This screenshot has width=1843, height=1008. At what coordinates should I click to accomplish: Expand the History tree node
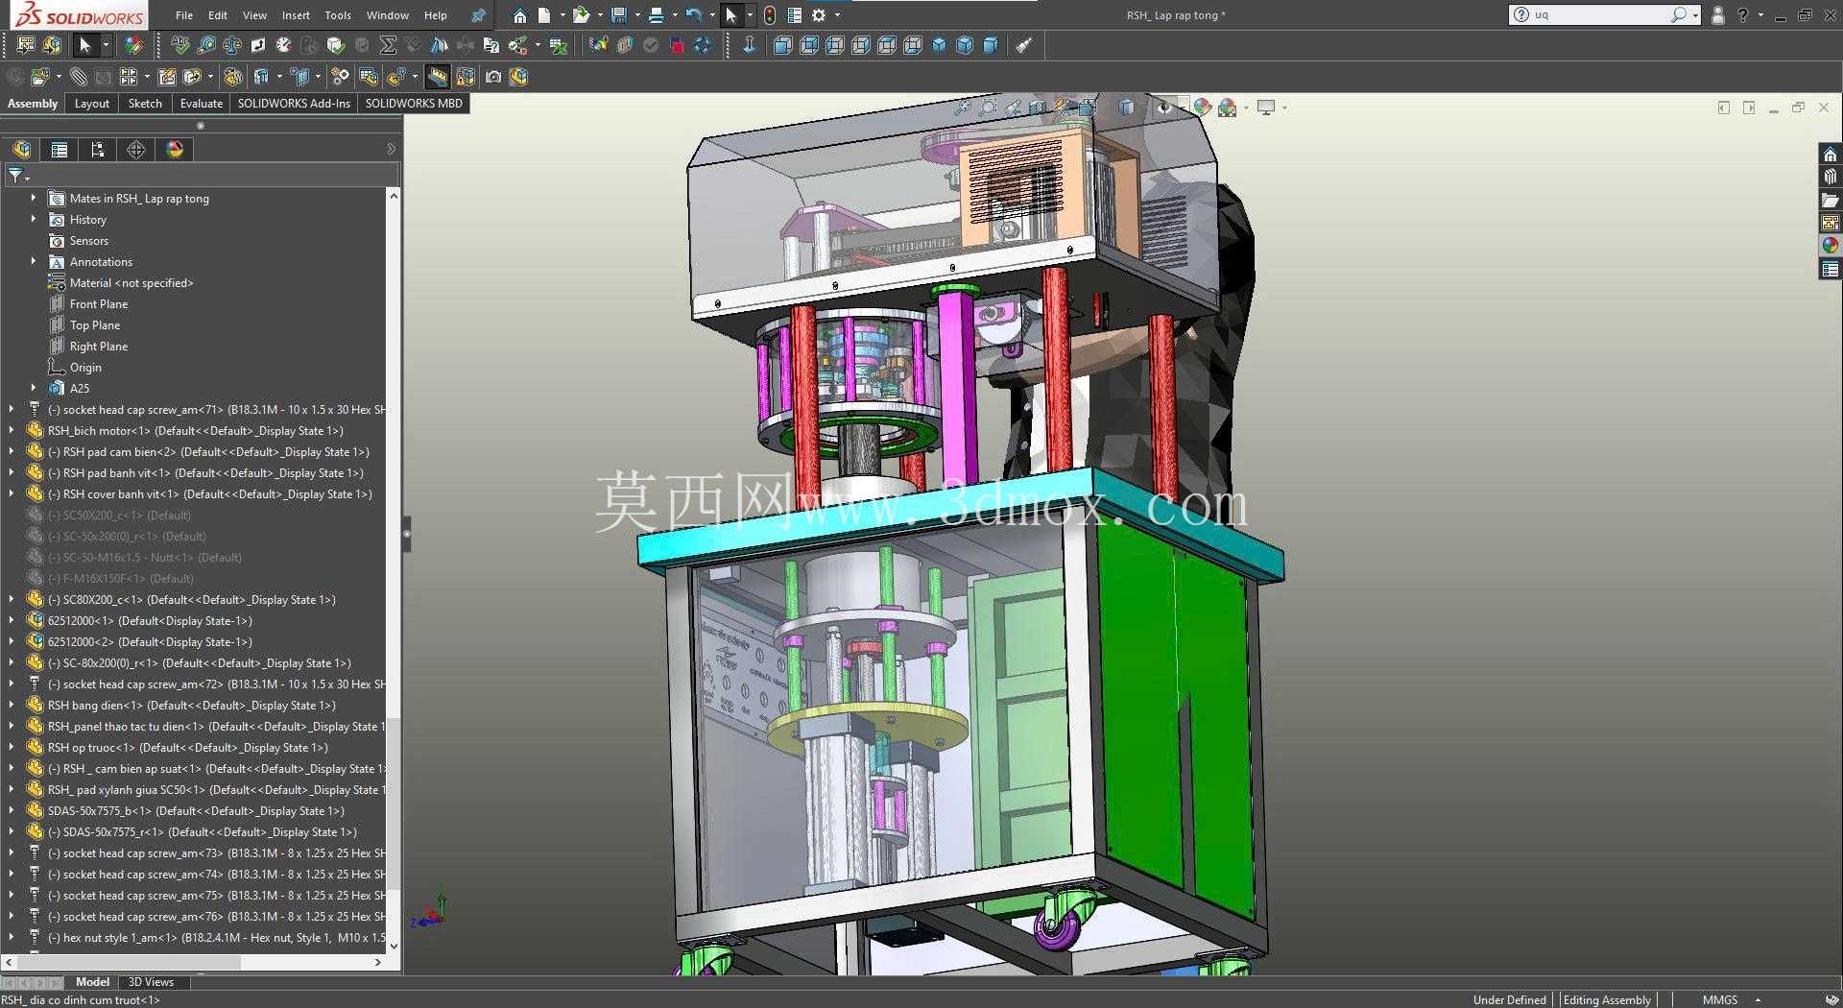tap(34, 219)
